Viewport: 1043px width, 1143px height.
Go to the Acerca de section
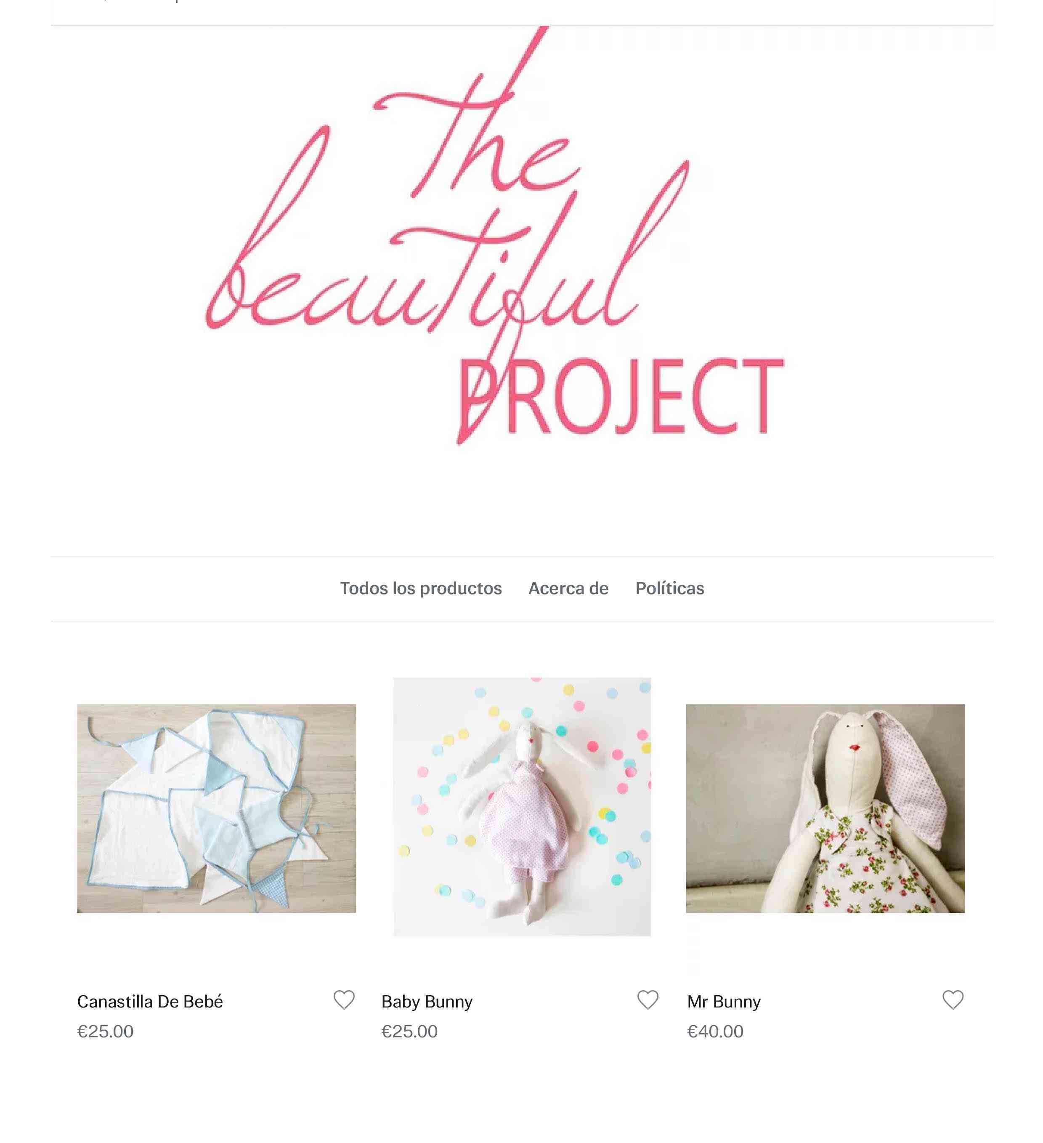coord(568,588)
